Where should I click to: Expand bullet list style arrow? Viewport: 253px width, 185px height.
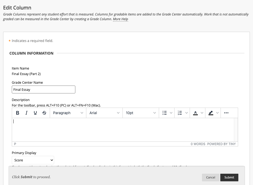tap(171, 113)
